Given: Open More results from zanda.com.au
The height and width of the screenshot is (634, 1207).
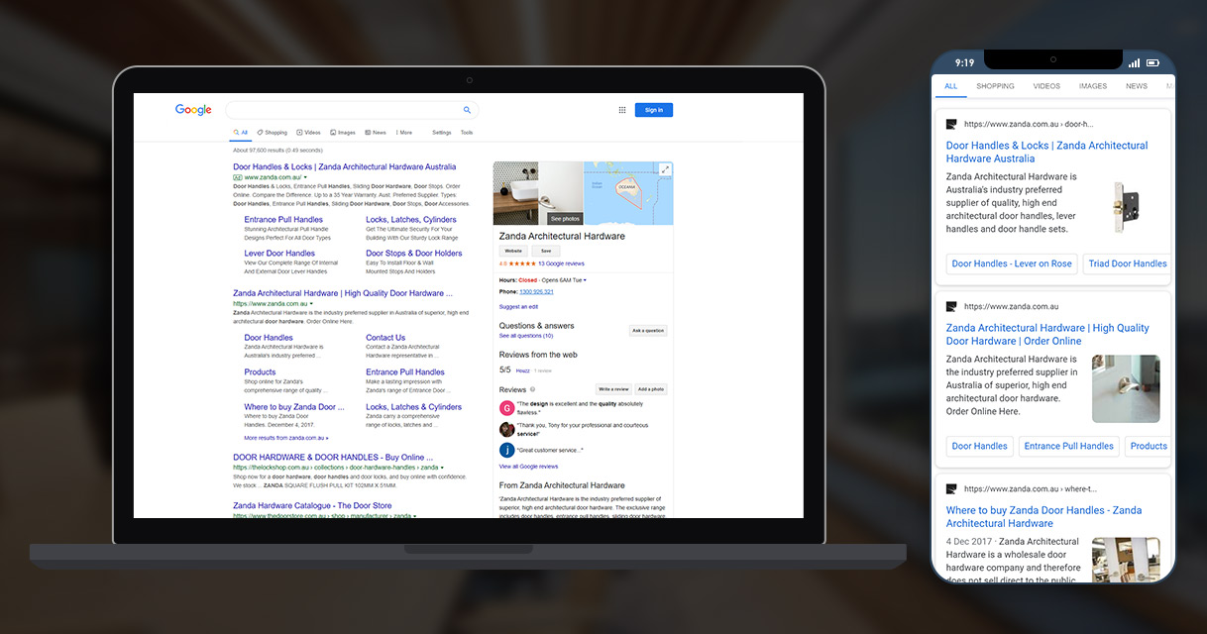Looking at the screenshot, I should (x=286, y=437).
